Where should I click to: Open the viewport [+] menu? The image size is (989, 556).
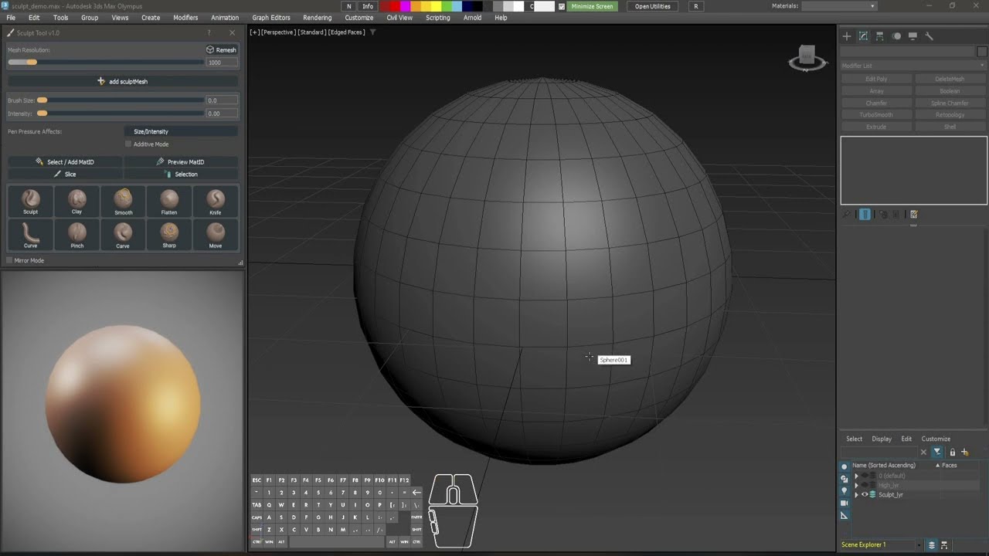pyautogui.click(x=254, y=32)
